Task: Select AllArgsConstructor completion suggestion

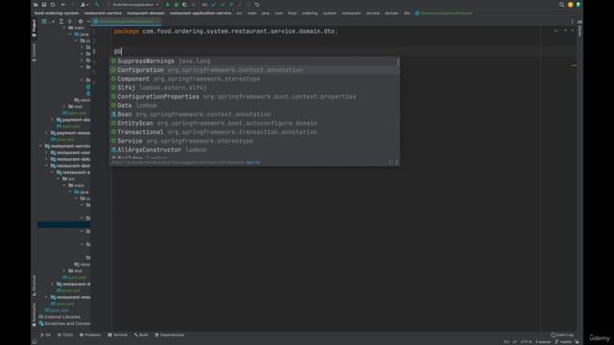Action: tap(253, 149)
